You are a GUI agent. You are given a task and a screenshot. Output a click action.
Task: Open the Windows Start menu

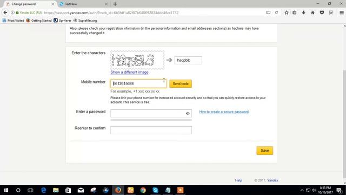6,190
